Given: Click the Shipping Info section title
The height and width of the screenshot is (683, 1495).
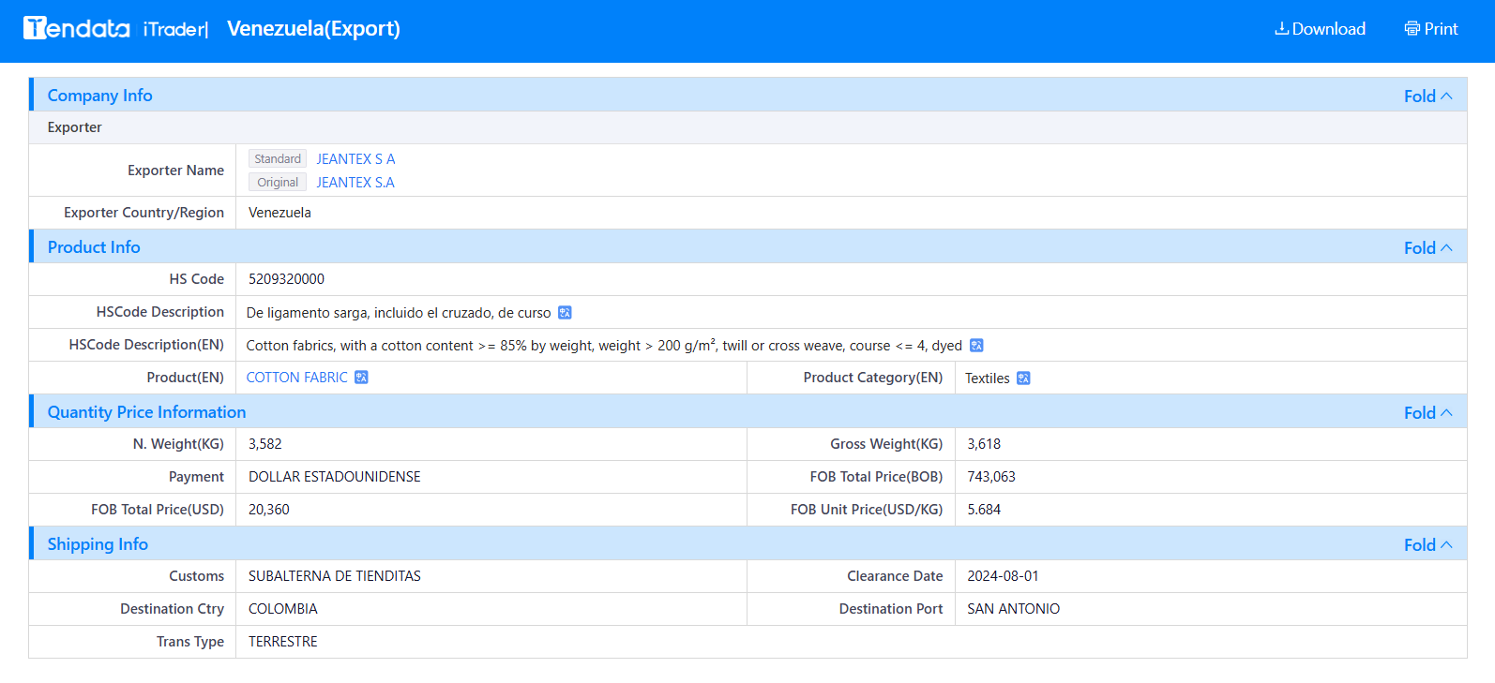Looking at the screenshot, I should click(x=98, y=544).
